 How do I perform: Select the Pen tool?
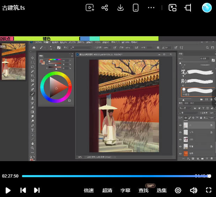click(x=32, y=125)
